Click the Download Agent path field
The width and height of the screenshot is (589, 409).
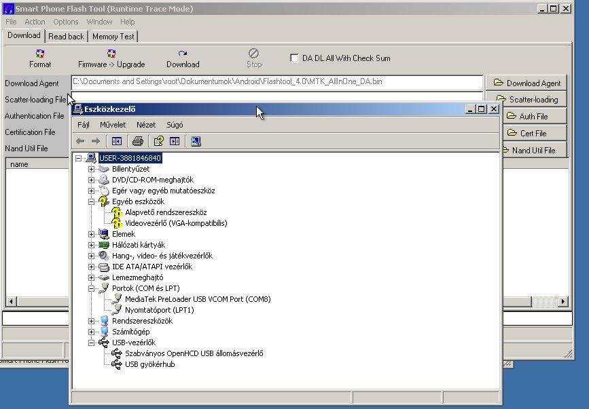[277, 82]
